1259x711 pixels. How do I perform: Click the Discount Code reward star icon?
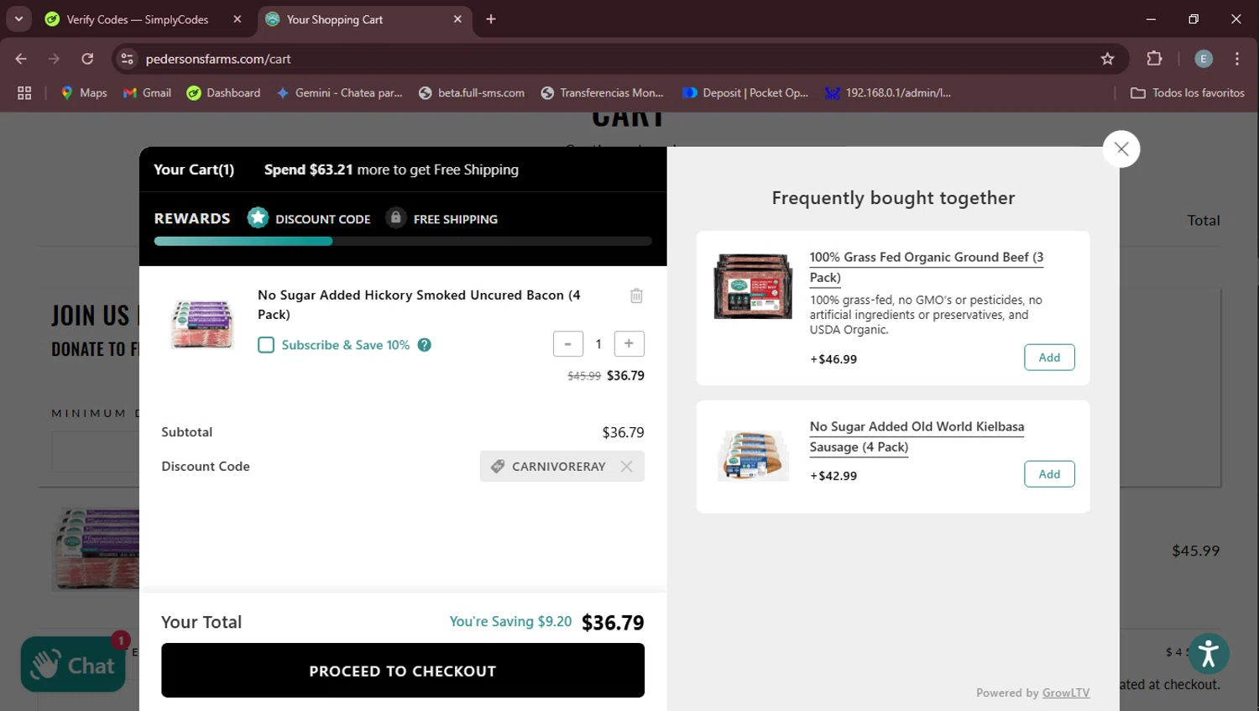(258, 217)
